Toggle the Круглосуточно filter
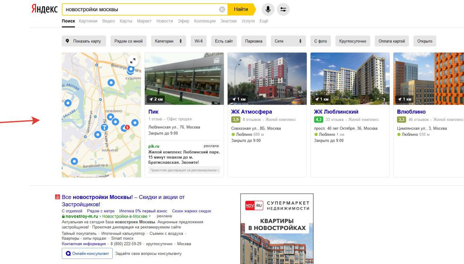Screen dimensions: 464x264 [353, 41]
